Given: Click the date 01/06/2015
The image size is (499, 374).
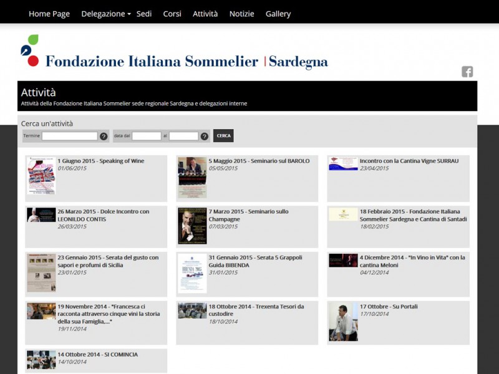Looking at the screenshot, I should [72, 168].
